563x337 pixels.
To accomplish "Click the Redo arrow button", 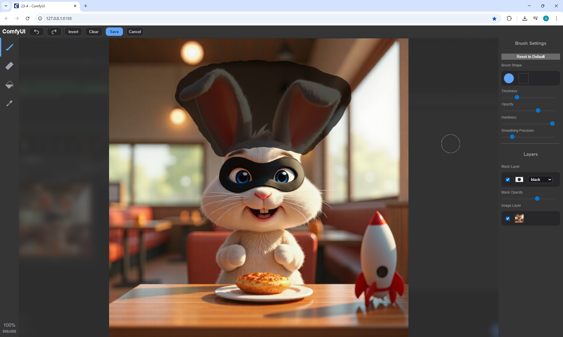I will pos(54,32).
